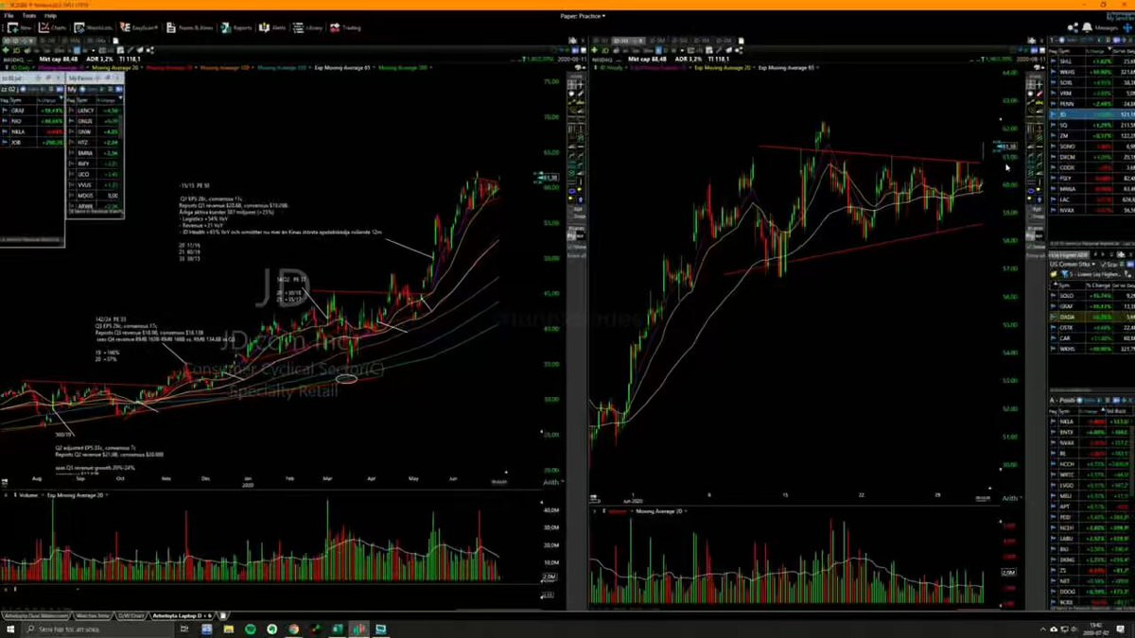Select ZM row in right watchlist
This screenshot has width=1135, height=638.
point(1091,136)
